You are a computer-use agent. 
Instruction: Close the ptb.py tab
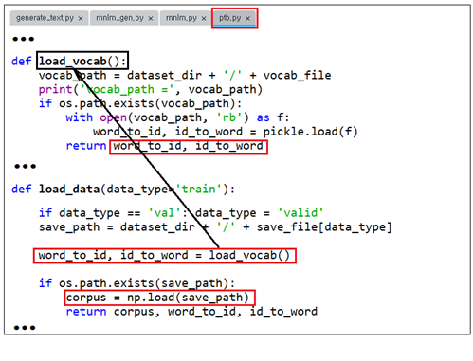coord(248,19)
